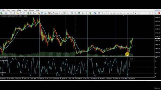
Task: Open the Charts menu
Action: 19,10
